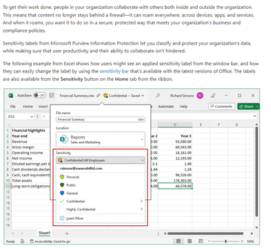
Task: Click the formula bar cancel X icon
Action: click(44, 116)
